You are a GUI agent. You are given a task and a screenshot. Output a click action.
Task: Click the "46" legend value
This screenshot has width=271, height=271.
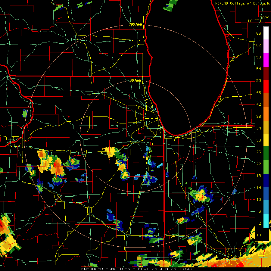click(x=259, y=92)
